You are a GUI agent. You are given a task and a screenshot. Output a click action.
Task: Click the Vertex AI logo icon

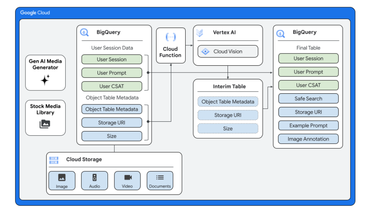pyautogui.click(x=200, y=33)
